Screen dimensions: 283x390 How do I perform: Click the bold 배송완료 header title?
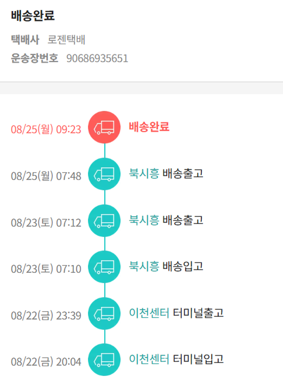point(33,16)
